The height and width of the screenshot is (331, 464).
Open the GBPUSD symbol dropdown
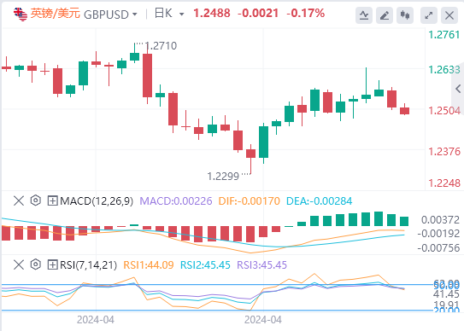click(x=111, y=15)
